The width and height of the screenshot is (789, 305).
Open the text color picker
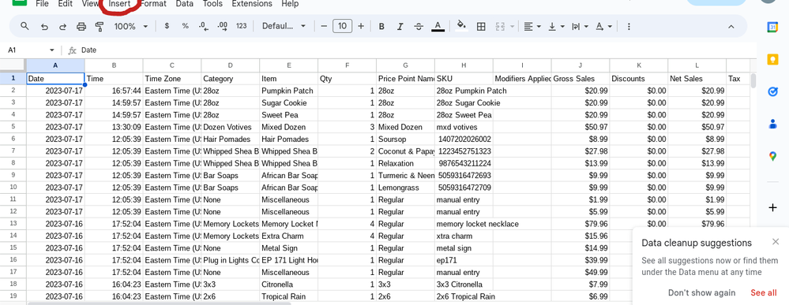tap(438, 27)
